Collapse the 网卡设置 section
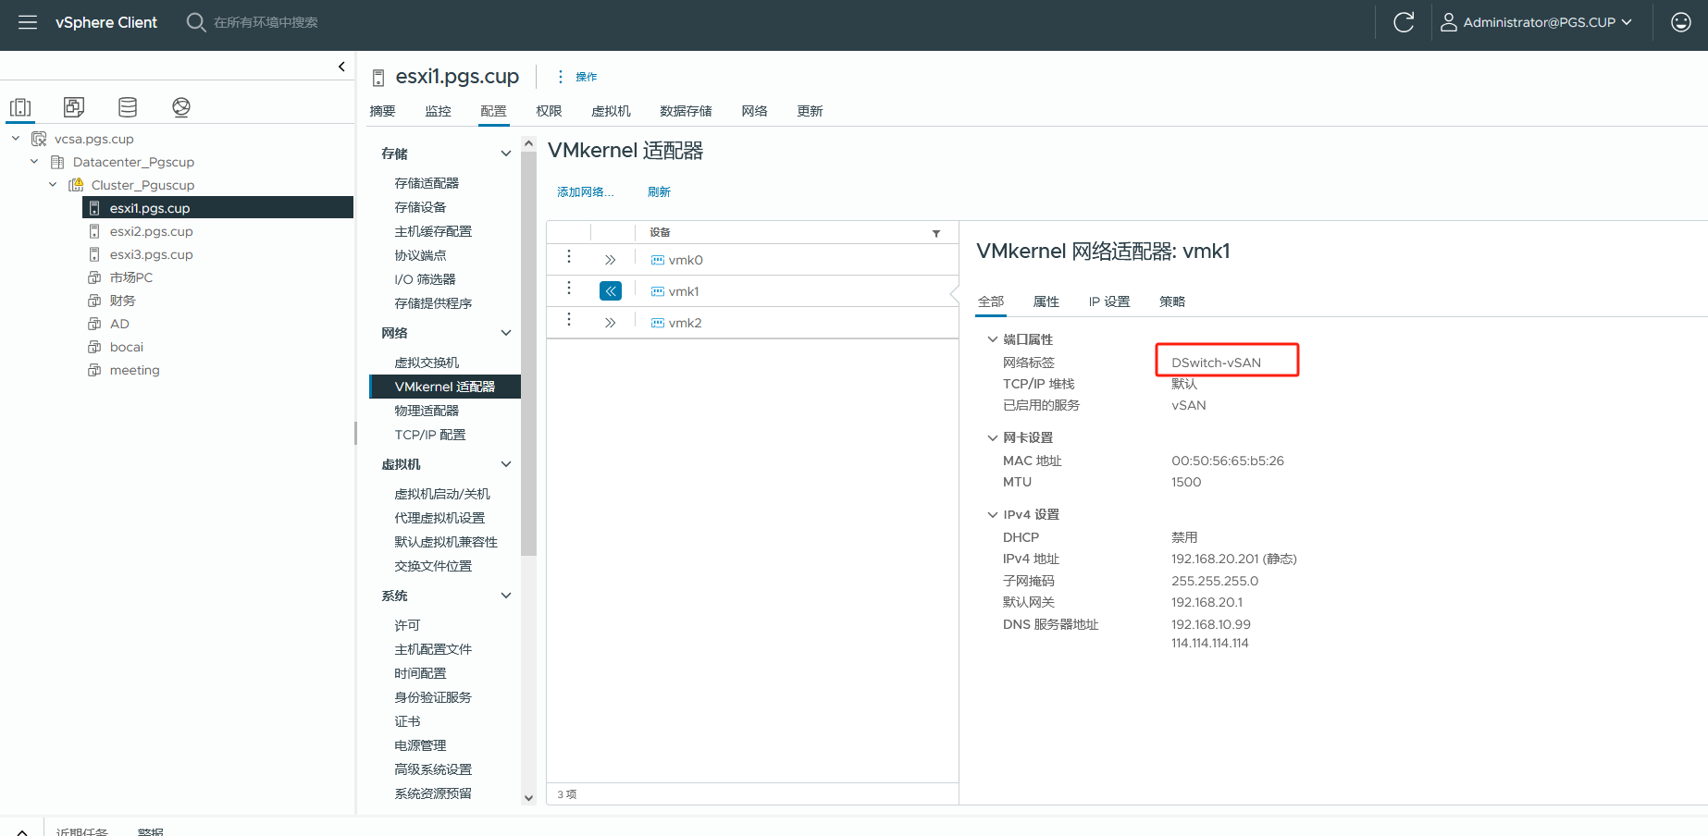The width and height of the screenshot is (1708, 836). [993, 437]
